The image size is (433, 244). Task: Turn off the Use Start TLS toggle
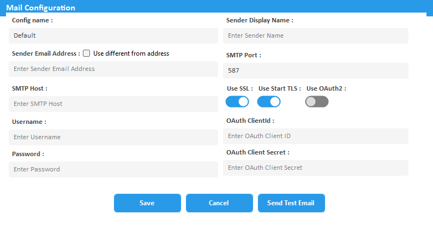(269, 102)
